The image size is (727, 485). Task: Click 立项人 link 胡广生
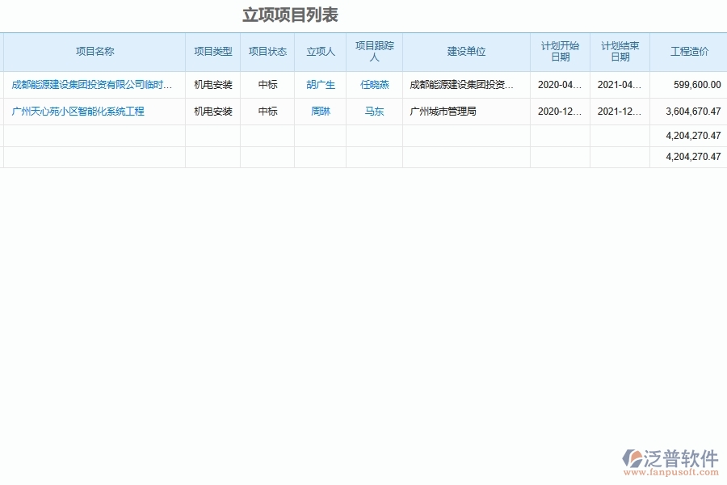pyautogui.click(x=320, y=84)
